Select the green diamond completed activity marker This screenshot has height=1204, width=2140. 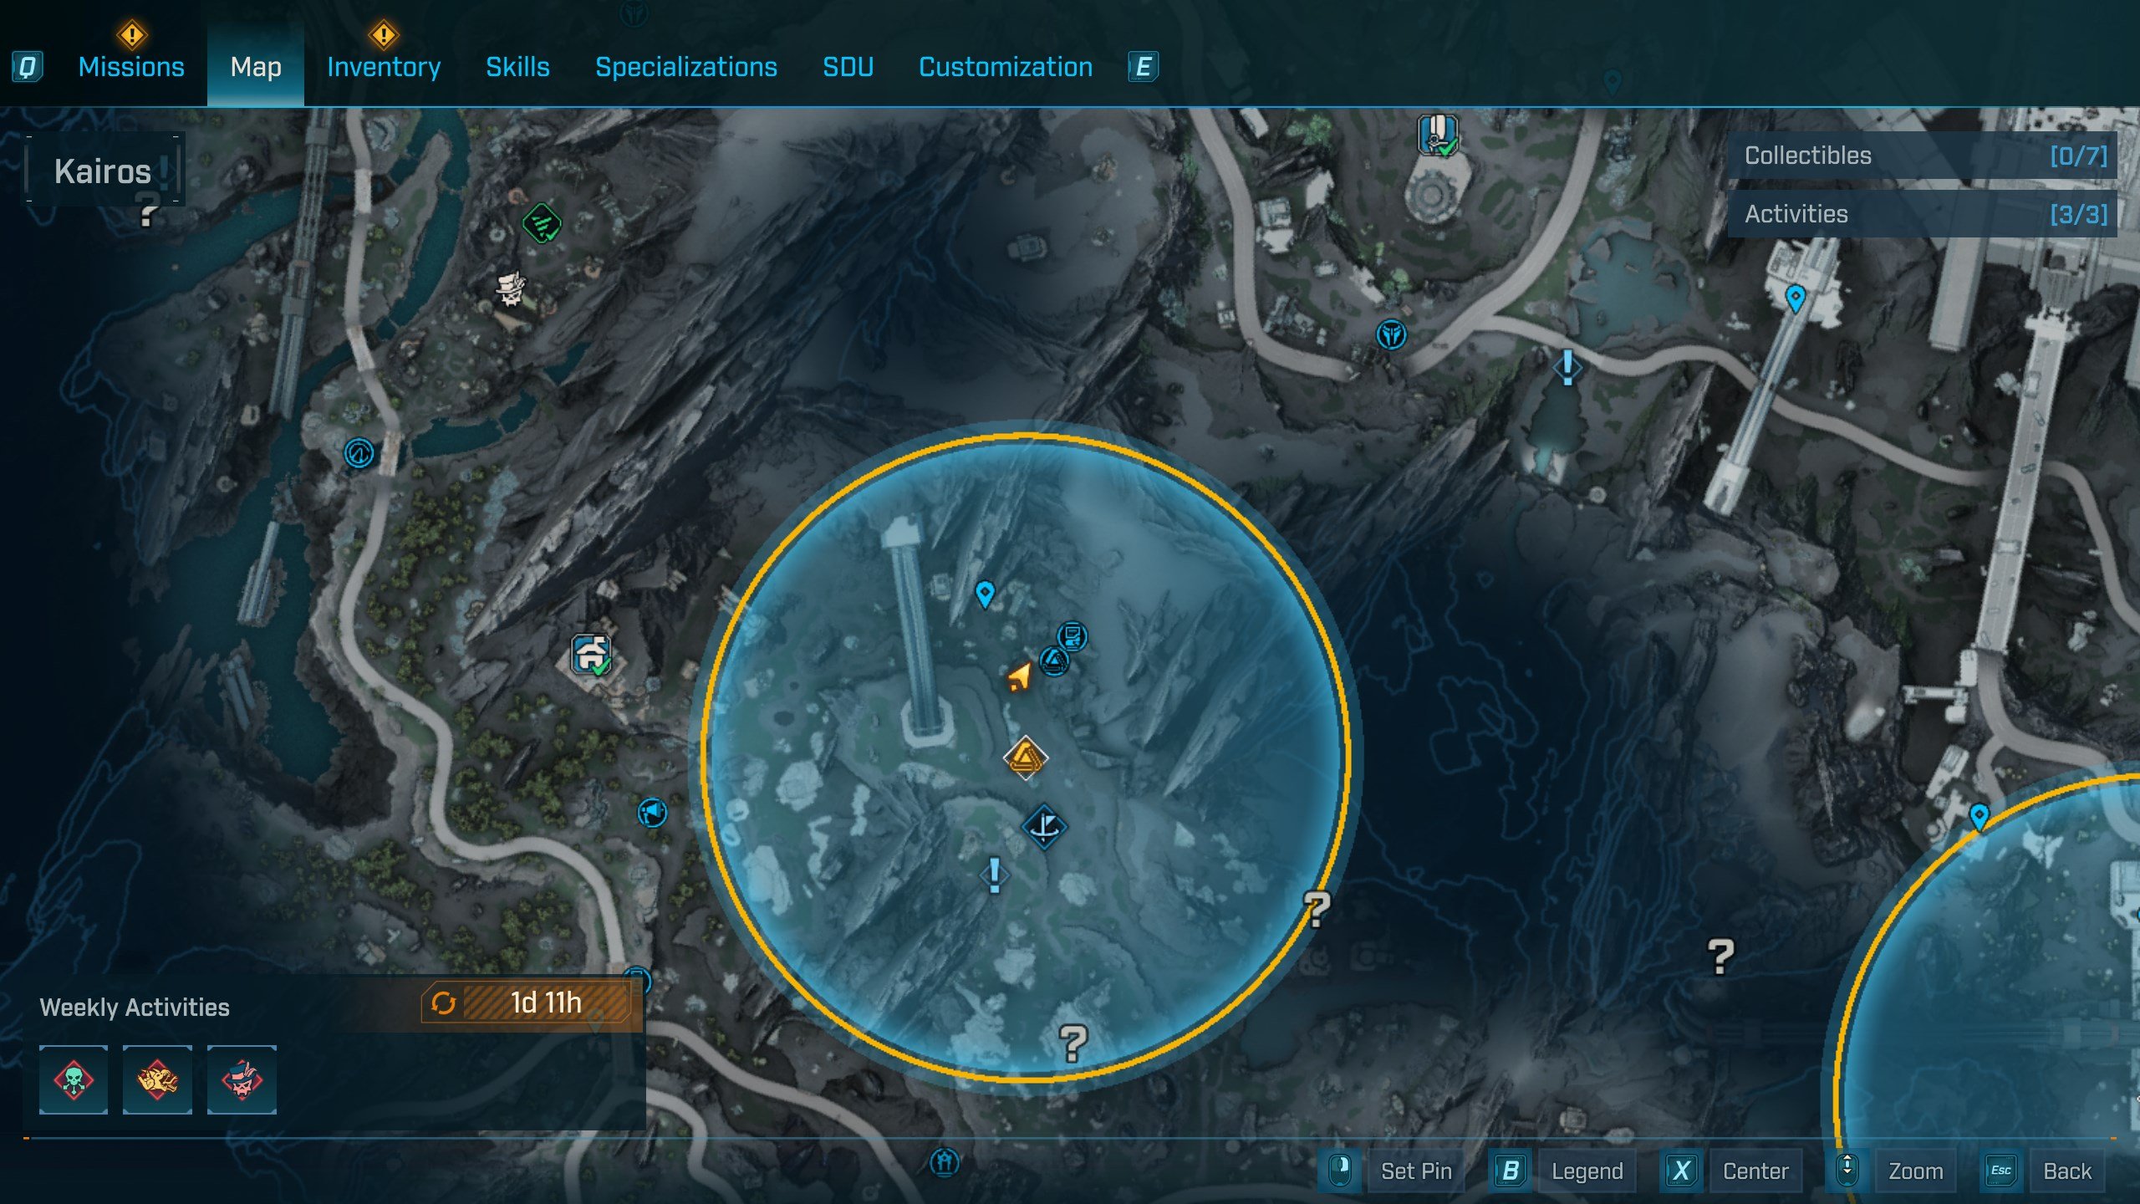pyautogui.click(x=542, y=223)
